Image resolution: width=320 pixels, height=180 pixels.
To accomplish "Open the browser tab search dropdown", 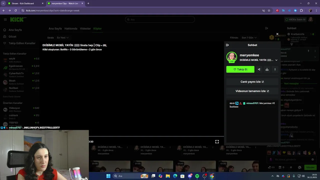I will (3, 3).
